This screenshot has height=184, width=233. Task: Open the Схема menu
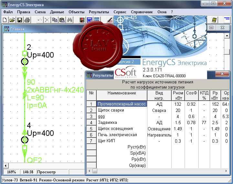tap(40, 12)
